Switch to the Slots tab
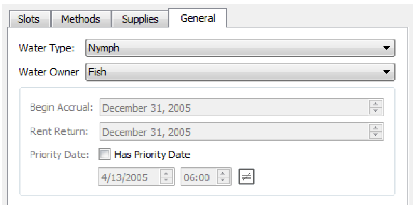This screenshot has height=208, width=415. [29, 19]
